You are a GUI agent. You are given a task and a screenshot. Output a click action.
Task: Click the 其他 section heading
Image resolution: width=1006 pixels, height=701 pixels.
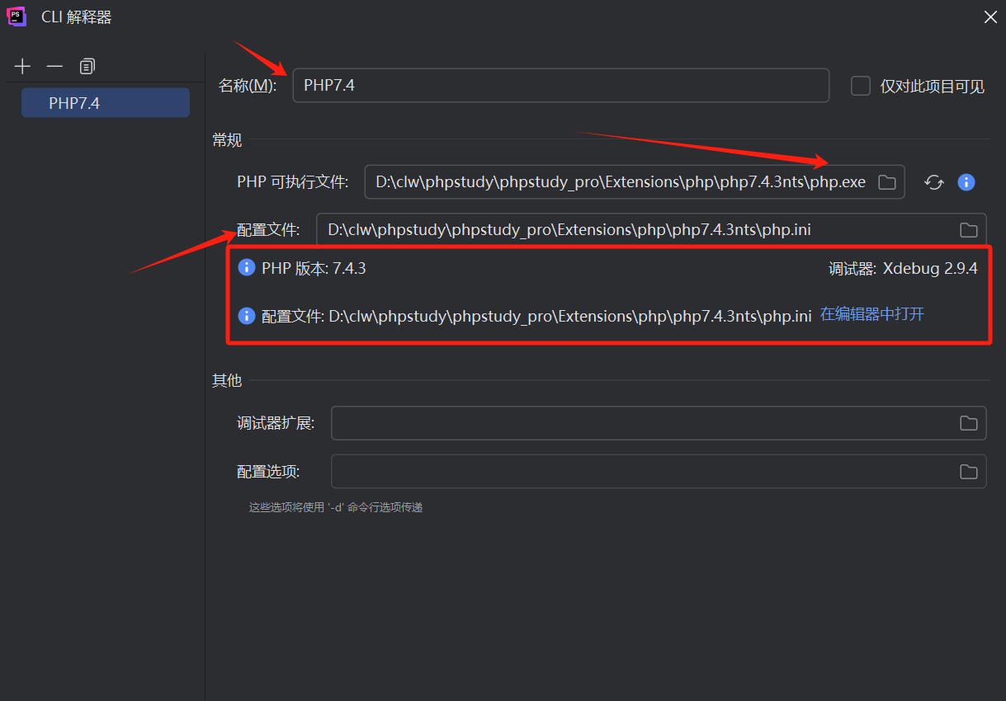pyautogui.click(x=227, y=380)
